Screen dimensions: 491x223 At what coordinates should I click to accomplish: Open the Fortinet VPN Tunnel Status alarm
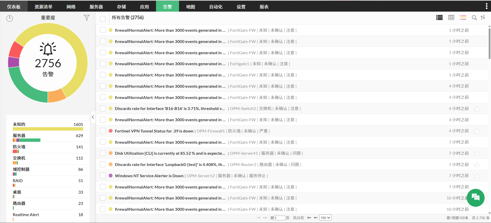coord(154,131)
